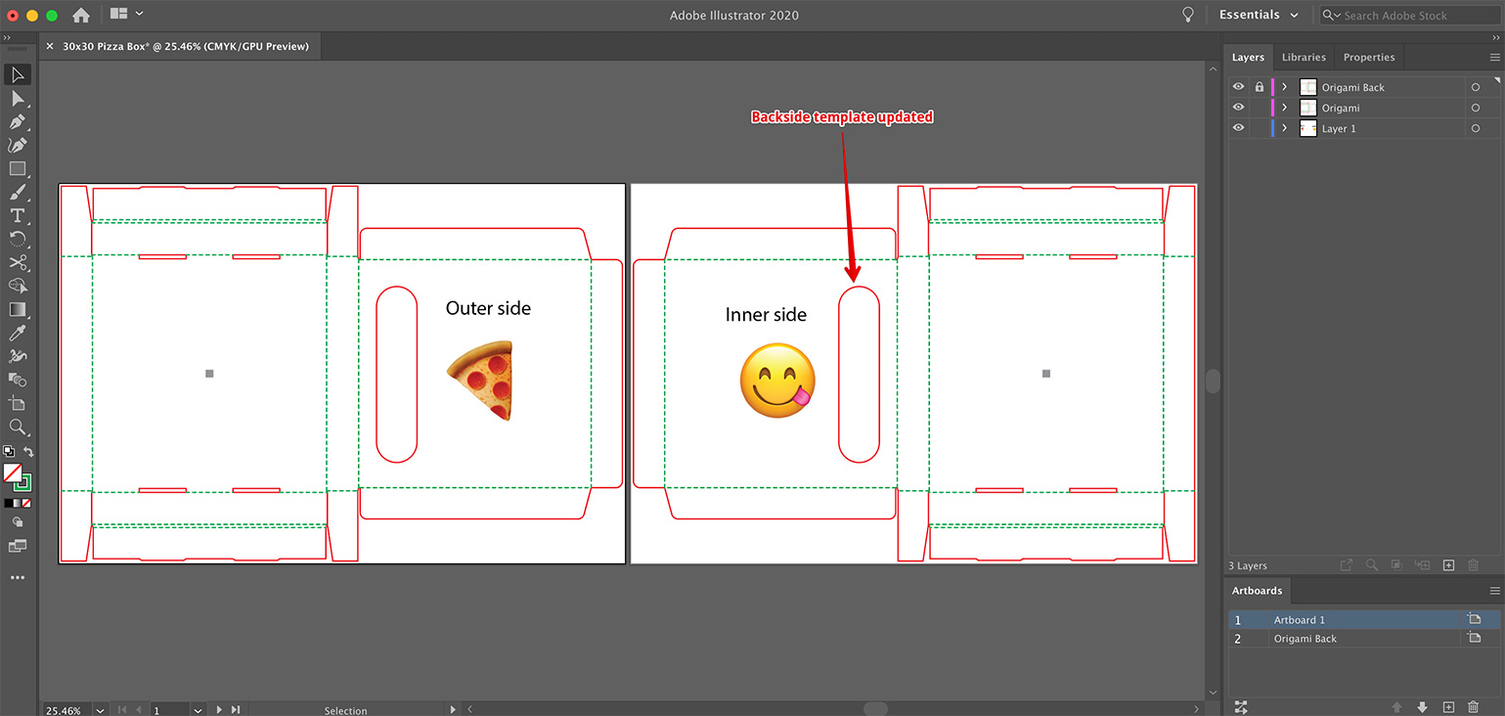This screenshot has width=1505, height=716.
Task: Select the Type tool
Action: tap(18, 216)
